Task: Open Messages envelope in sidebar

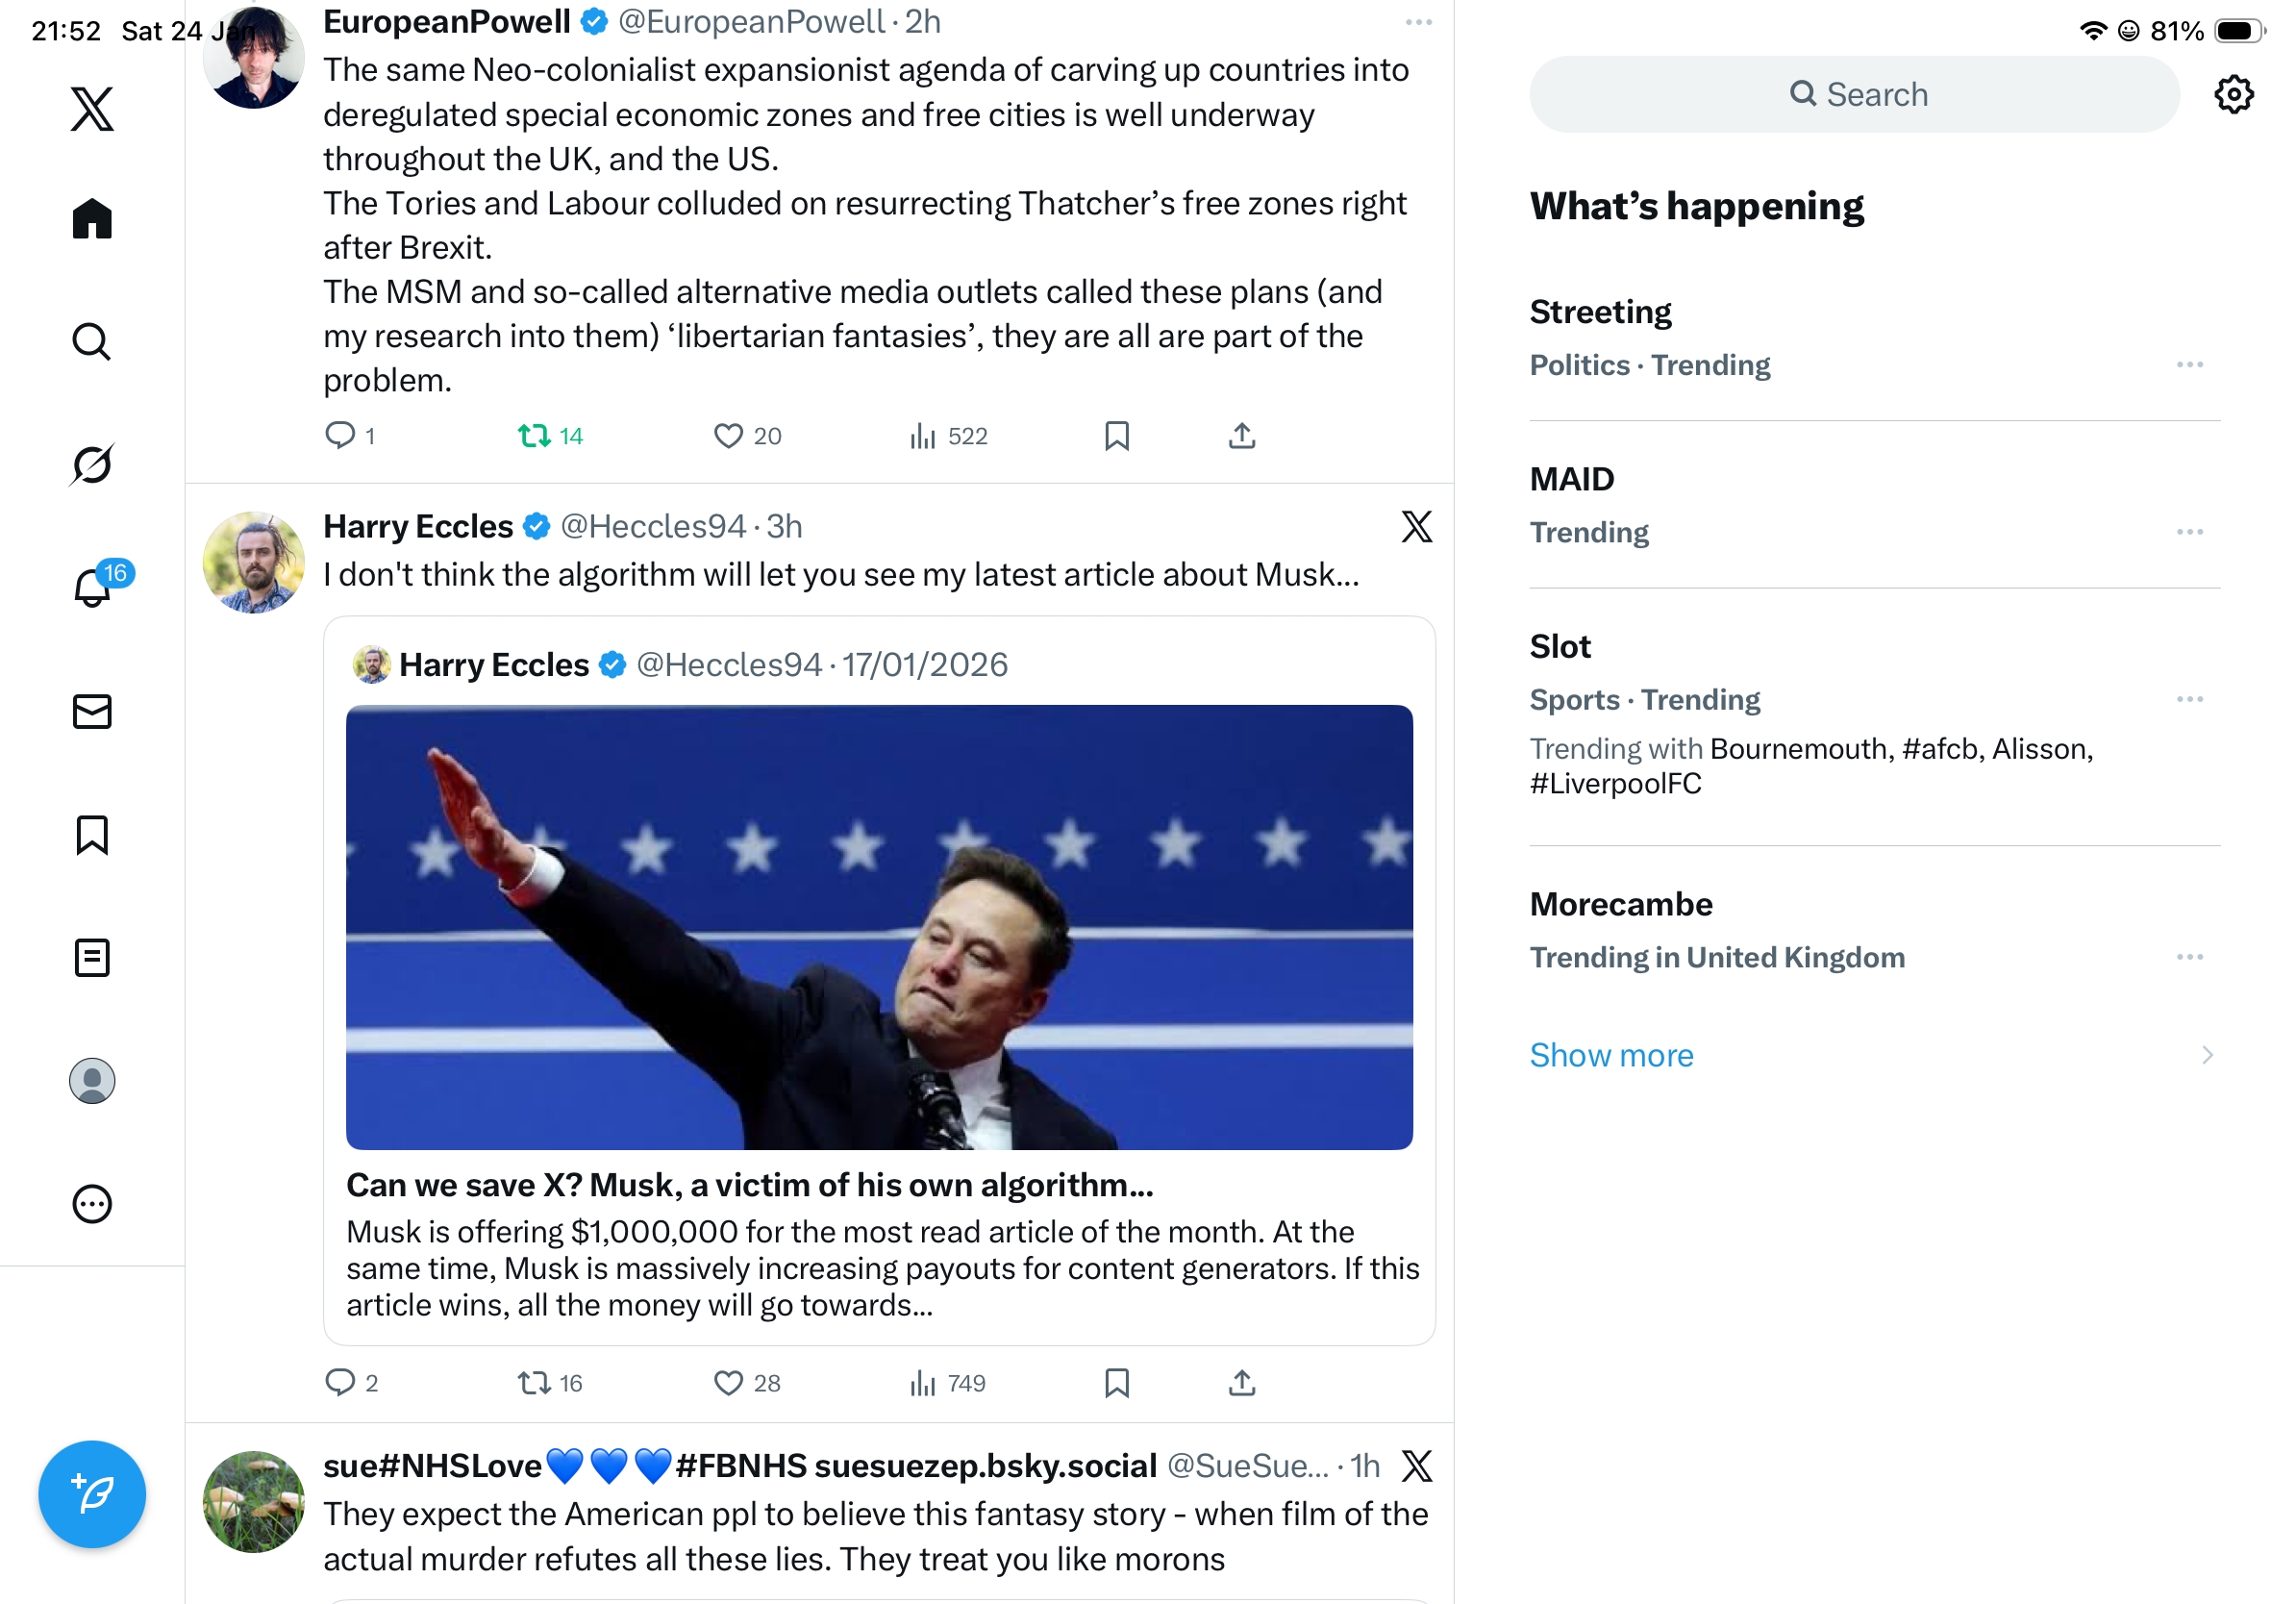Action: point(92,712)
